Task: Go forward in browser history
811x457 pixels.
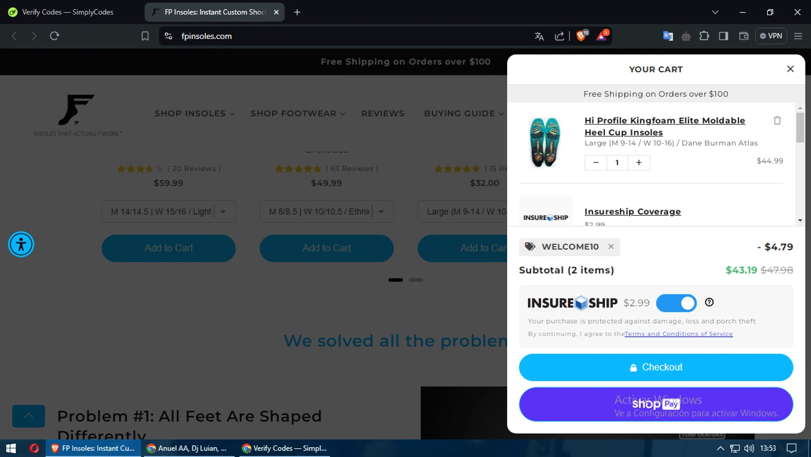Action: tap(34, 36)
